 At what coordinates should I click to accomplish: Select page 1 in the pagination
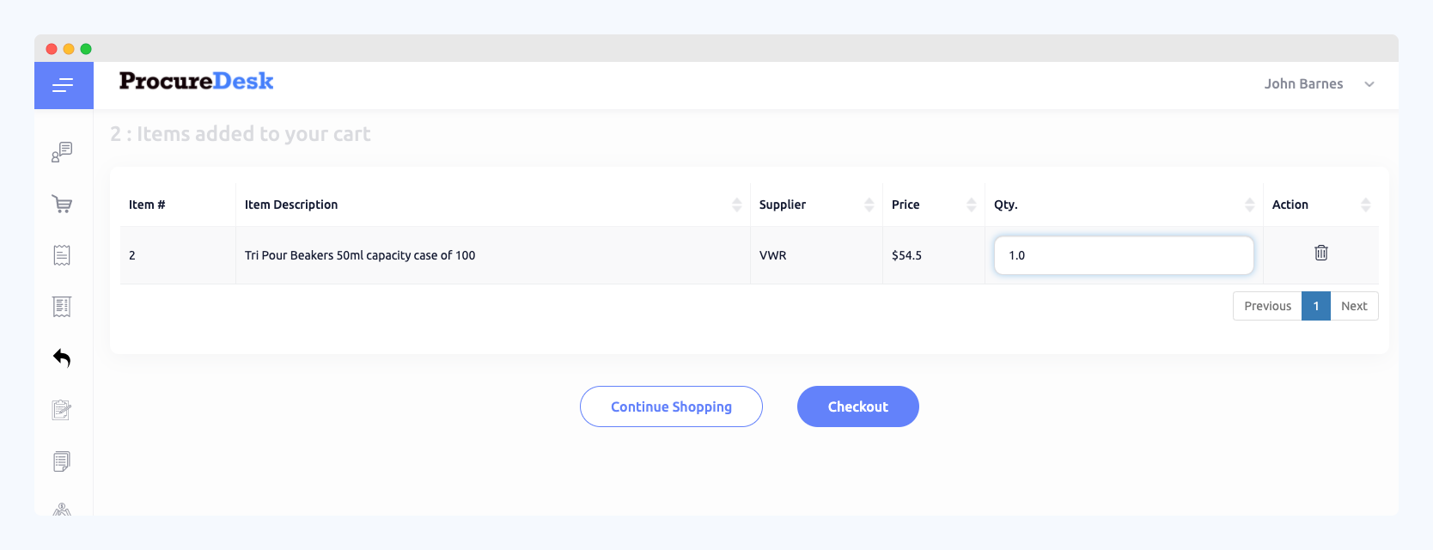click(1315, 305)
